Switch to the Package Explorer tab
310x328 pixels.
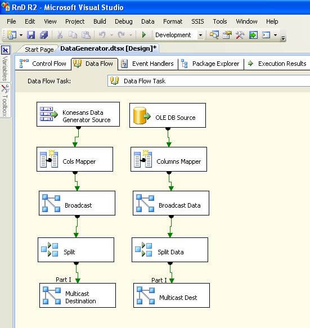pos(210,64)
